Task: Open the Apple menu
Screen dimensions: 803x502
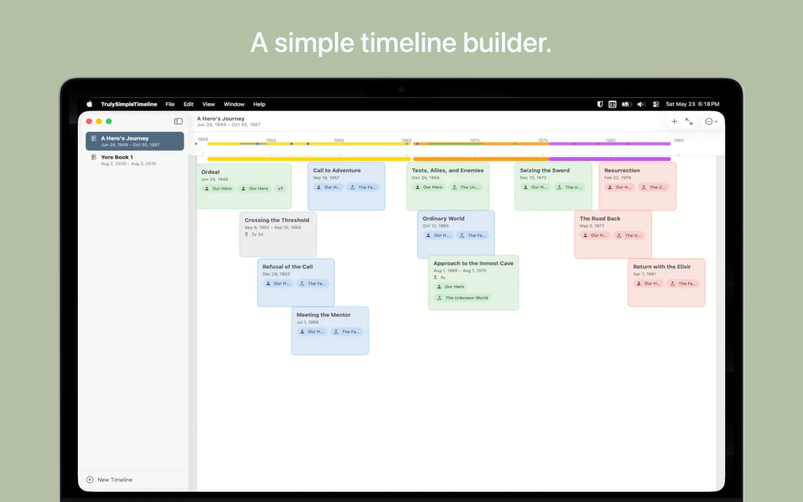Action: click(x=89, y=104)
